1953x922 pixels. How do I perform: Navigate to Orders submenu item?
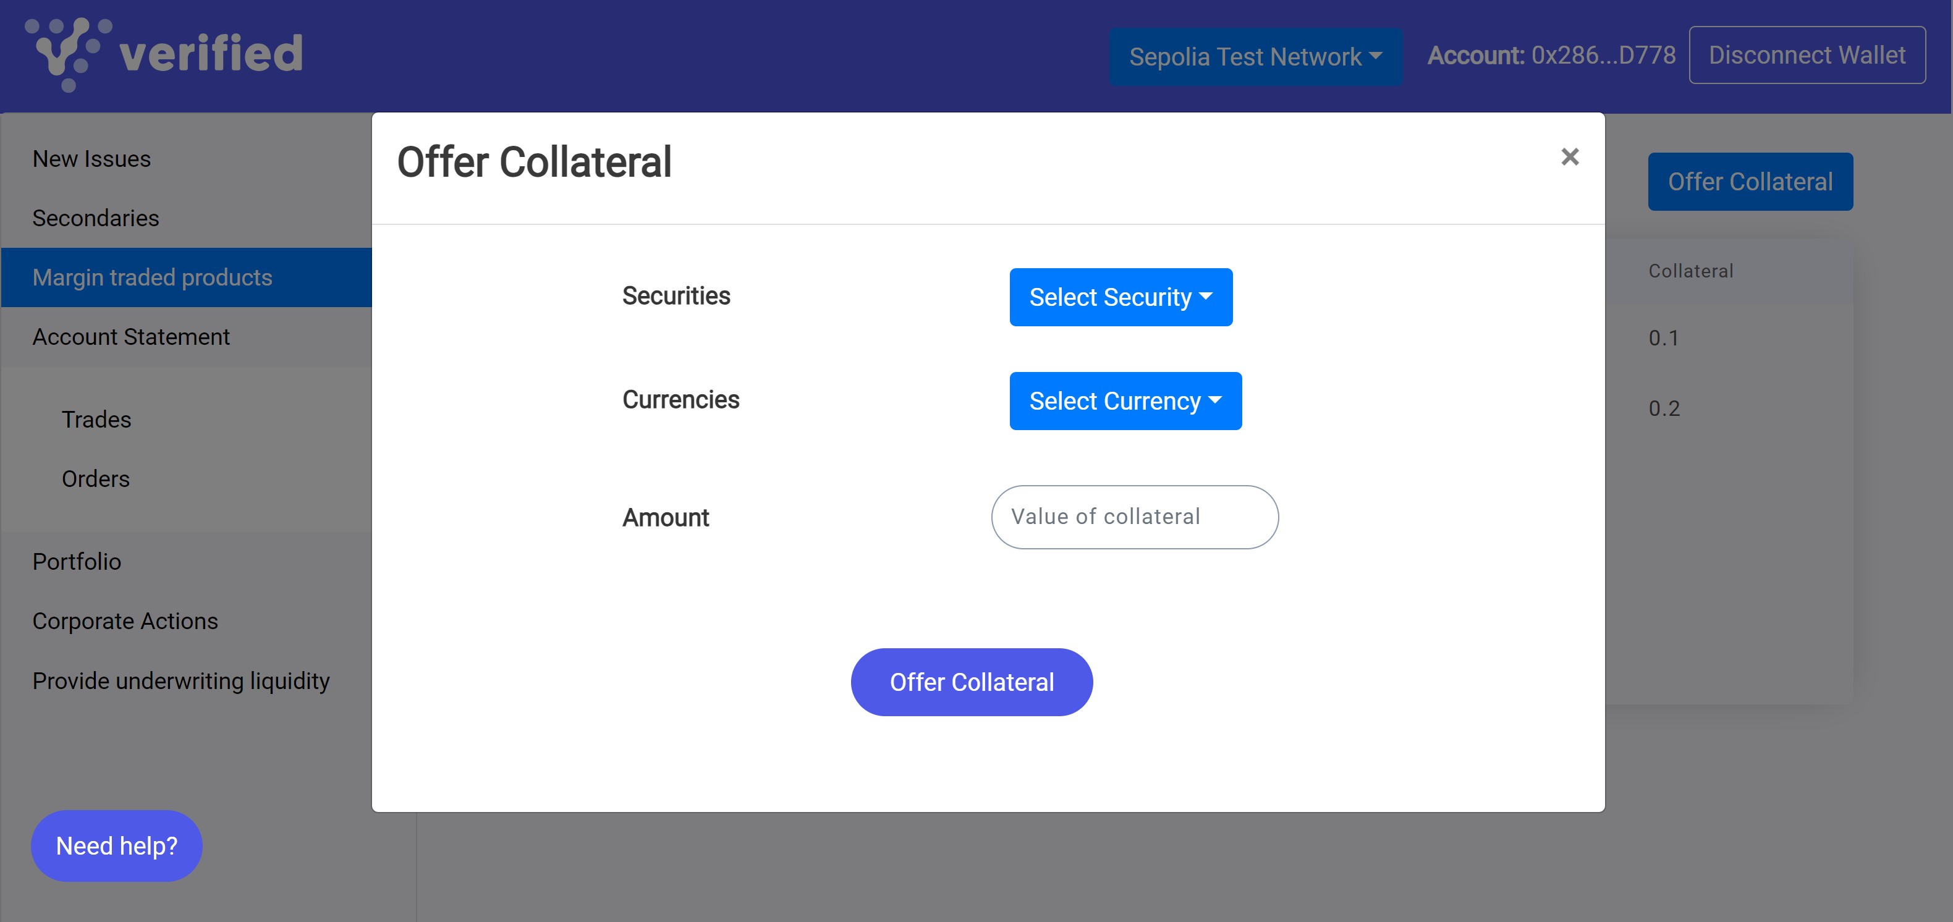pos(96,479)
